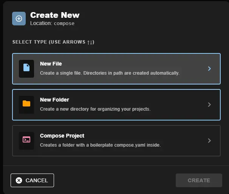This screenshot has width=229, height=194.
Task: Click the X circle icon inside Cancel
Action: (x=19, y=180)
